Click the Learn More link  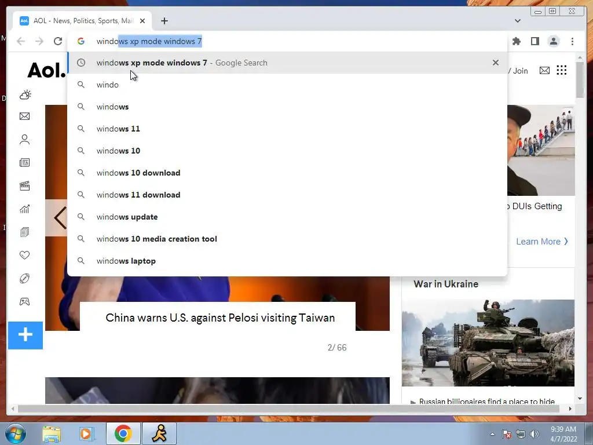tap(542, 242)
